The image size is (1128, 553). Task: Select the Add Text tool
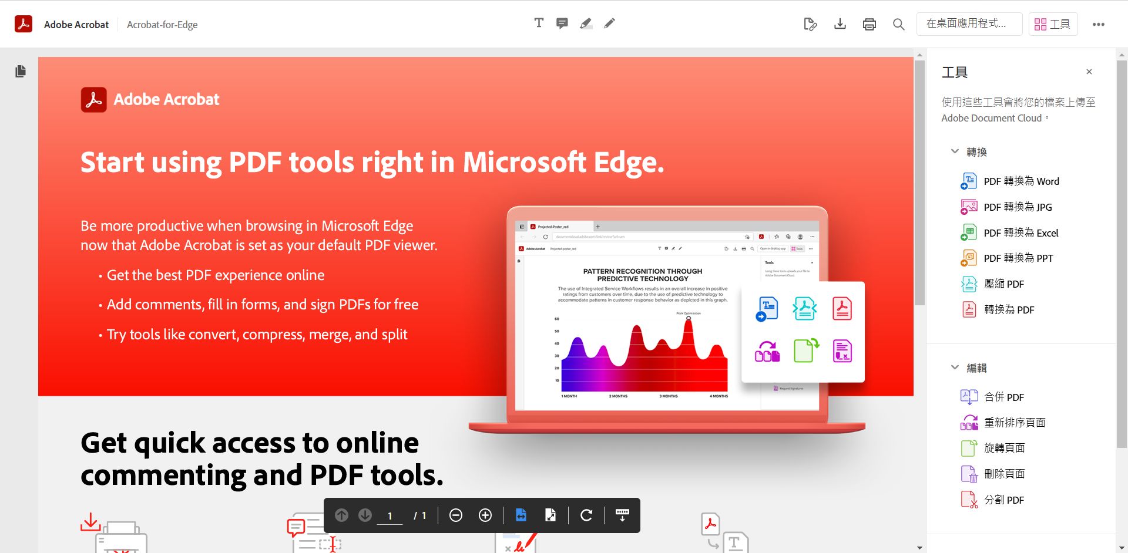pyautogui.click(x=539, y=23)
